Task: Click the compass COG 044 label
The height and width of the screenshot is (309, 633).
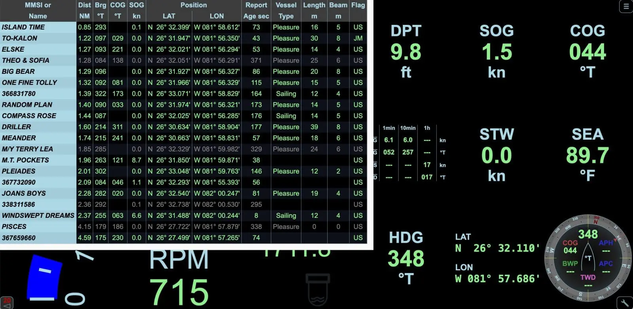Action: point(570,247)
